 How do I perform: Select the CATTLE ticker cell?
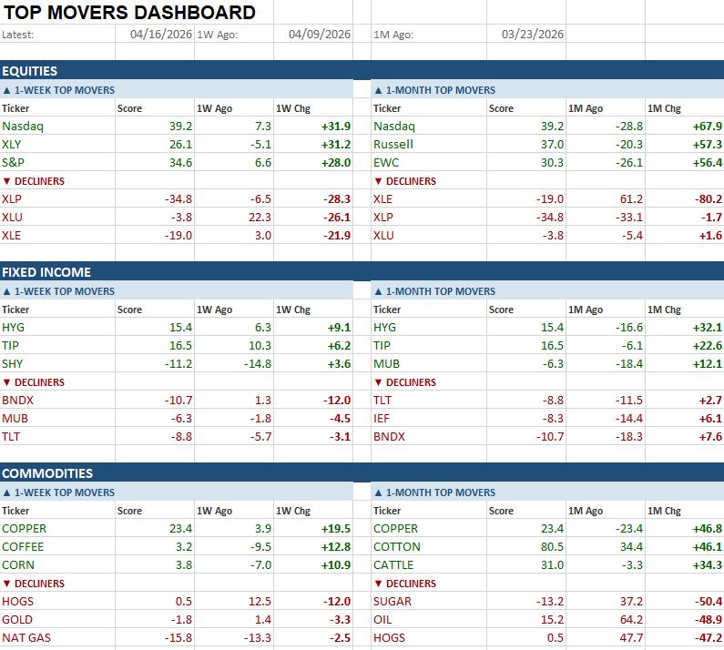click(429, 565)
